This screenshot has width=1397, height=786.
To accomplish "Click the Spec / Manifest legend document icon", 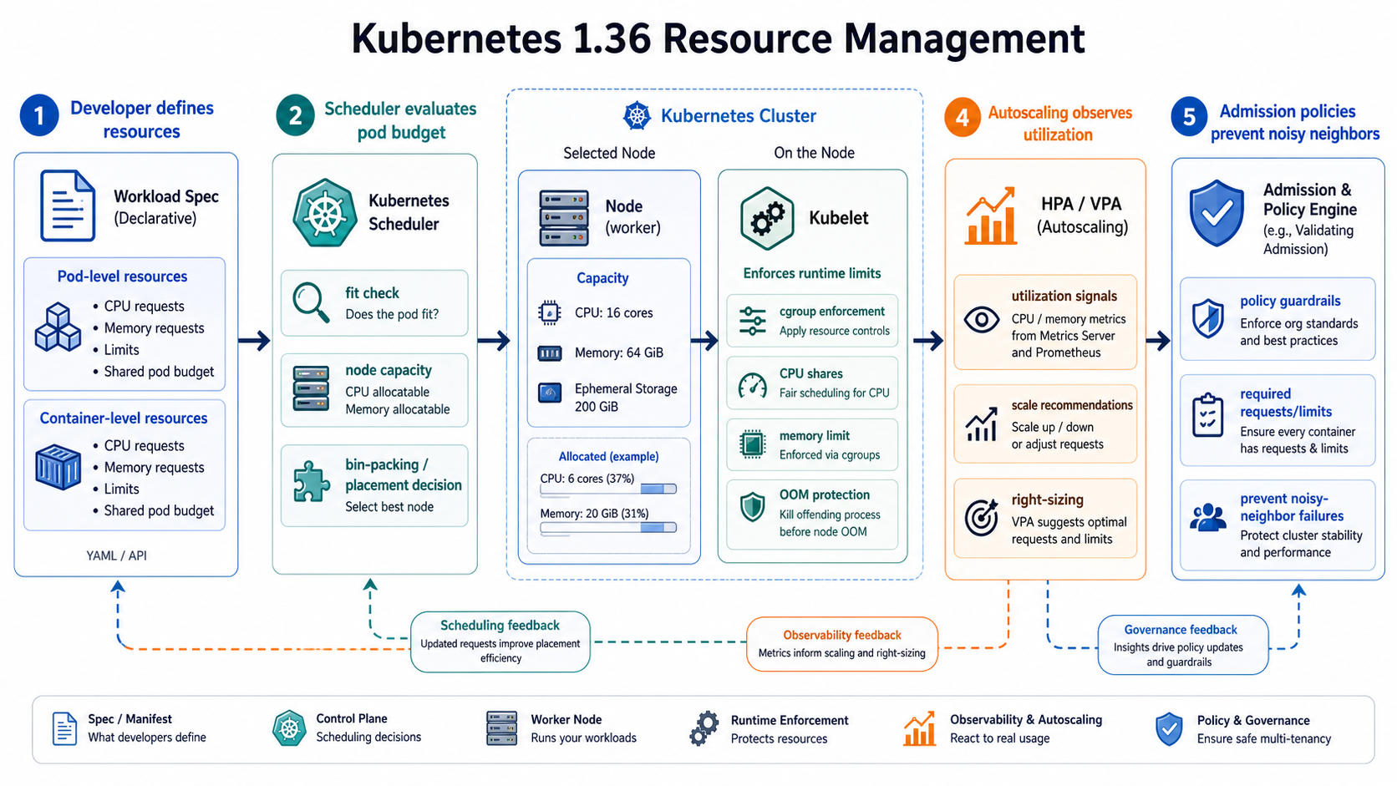I will click(64, 728).
